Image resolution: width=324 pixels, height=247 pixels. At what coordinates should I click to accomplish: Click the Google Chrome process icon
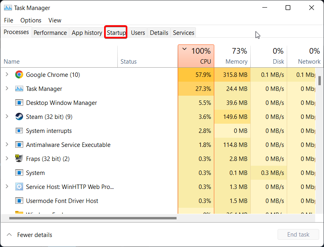(x=19, y=74)
